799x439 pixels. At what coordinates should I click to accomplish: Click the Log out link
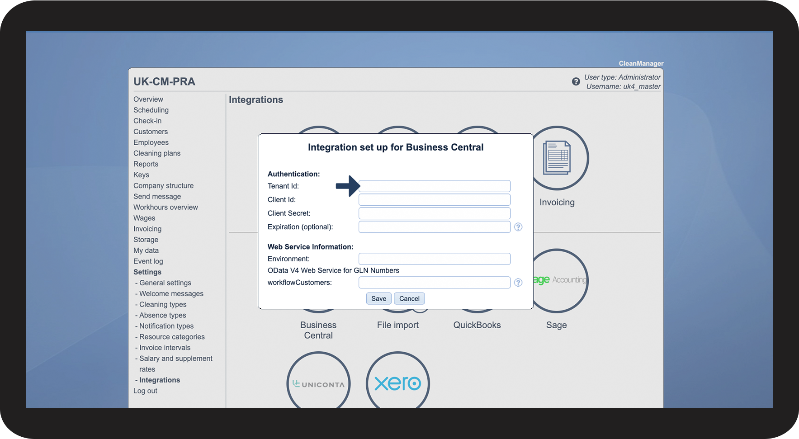[x=145, y=391]
